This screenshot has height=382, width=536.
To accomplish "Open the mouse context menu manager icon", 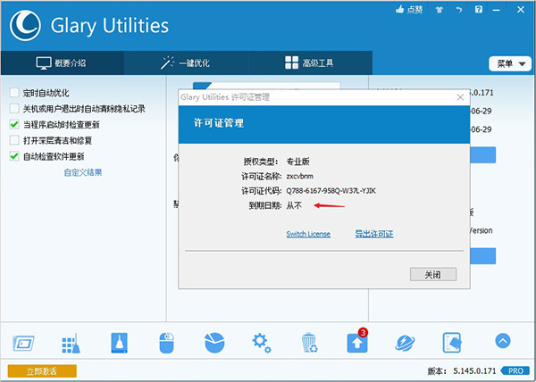I will tap(167, 343).
